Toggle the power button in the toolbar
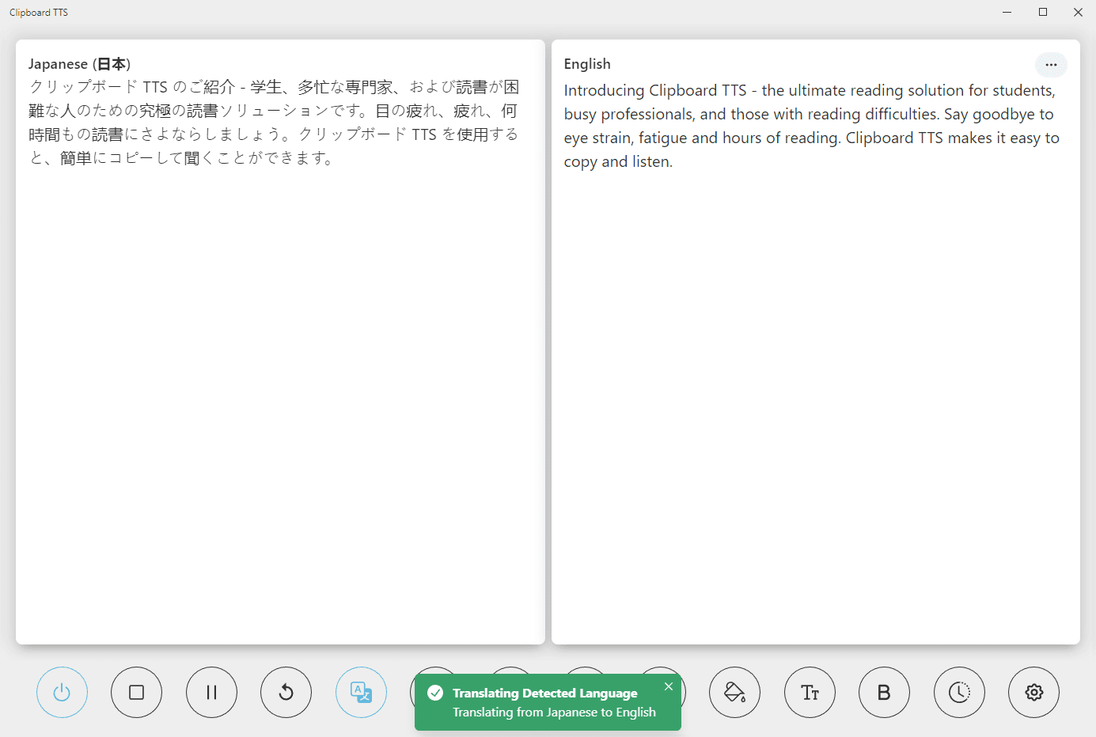The height and width of the screenshot is (737, 1096). (62, 693)
